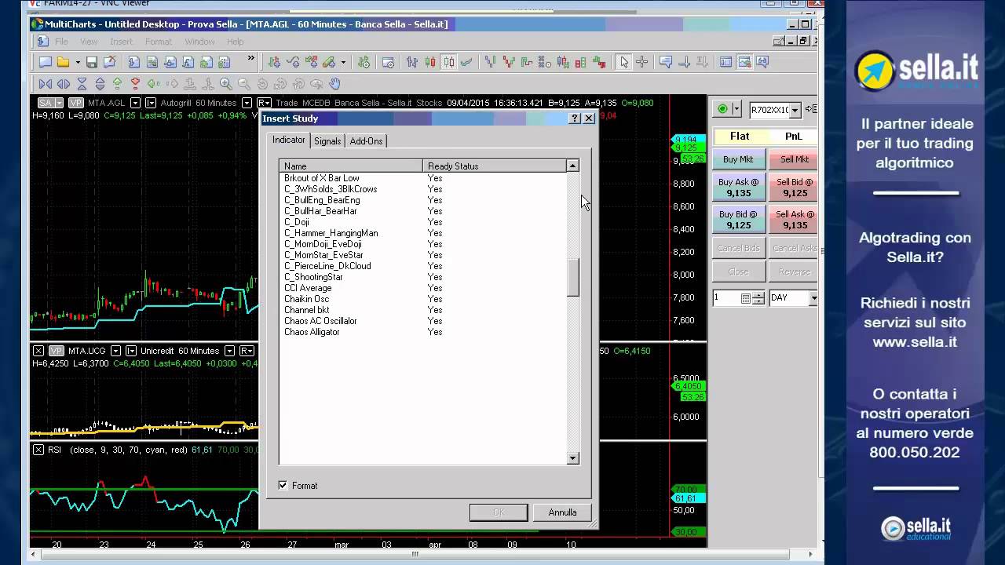Click the VP toggle on MTA.AGL chart header
1005x565 pixels.
point(75,103)
